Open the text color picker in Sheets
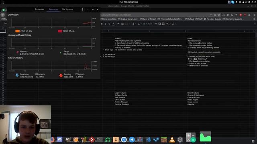Image resolution: width=257 pixels, height=144 pixels. pos(113,24)
